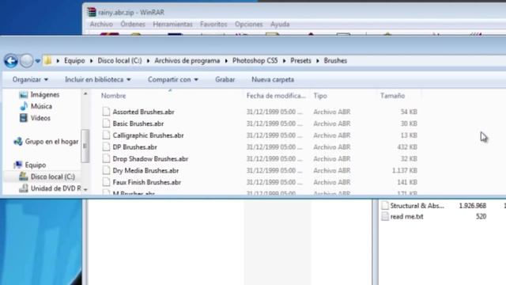Click the Imágenes library icon
The width and height of the screenshot is (506, 285).
23,95
